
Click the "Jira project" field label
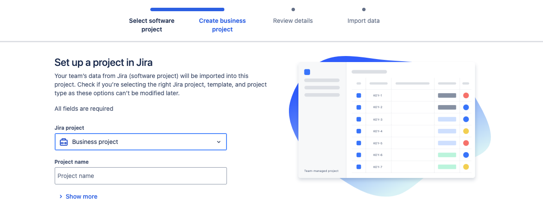click(x=69, y=128)
